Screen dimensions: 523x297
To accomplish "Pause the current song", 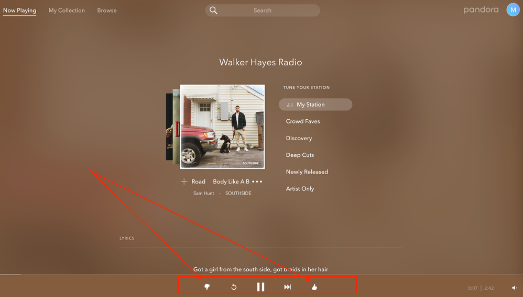I will pyautogui.click(x=260, y=287).
